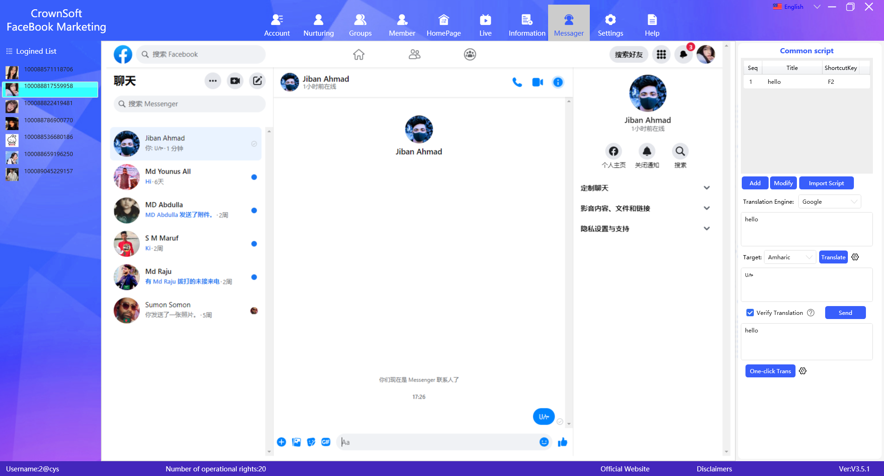Select the hello script row
This screenshot has width=884, height=476.
[807, 81]
